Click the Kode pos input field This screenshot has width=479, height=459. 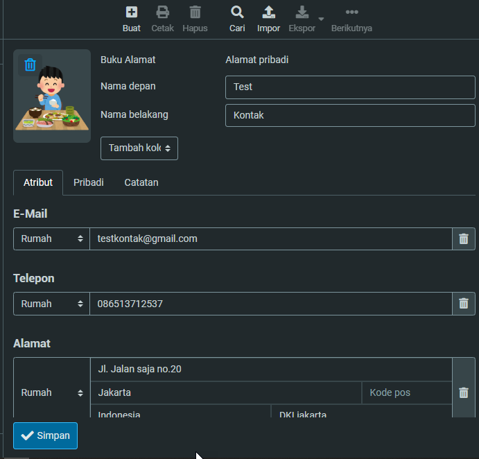[406, 392]
